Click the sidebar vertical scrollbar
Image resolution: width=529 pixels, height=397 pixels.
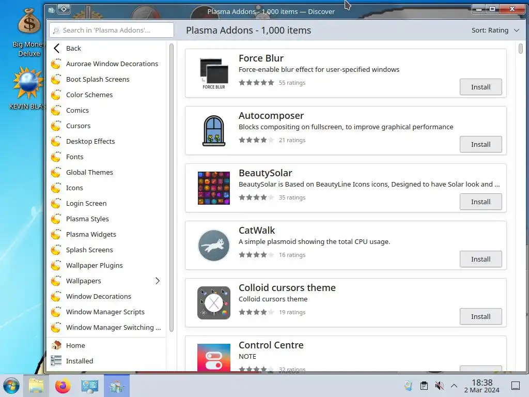[x=172, y=187]
